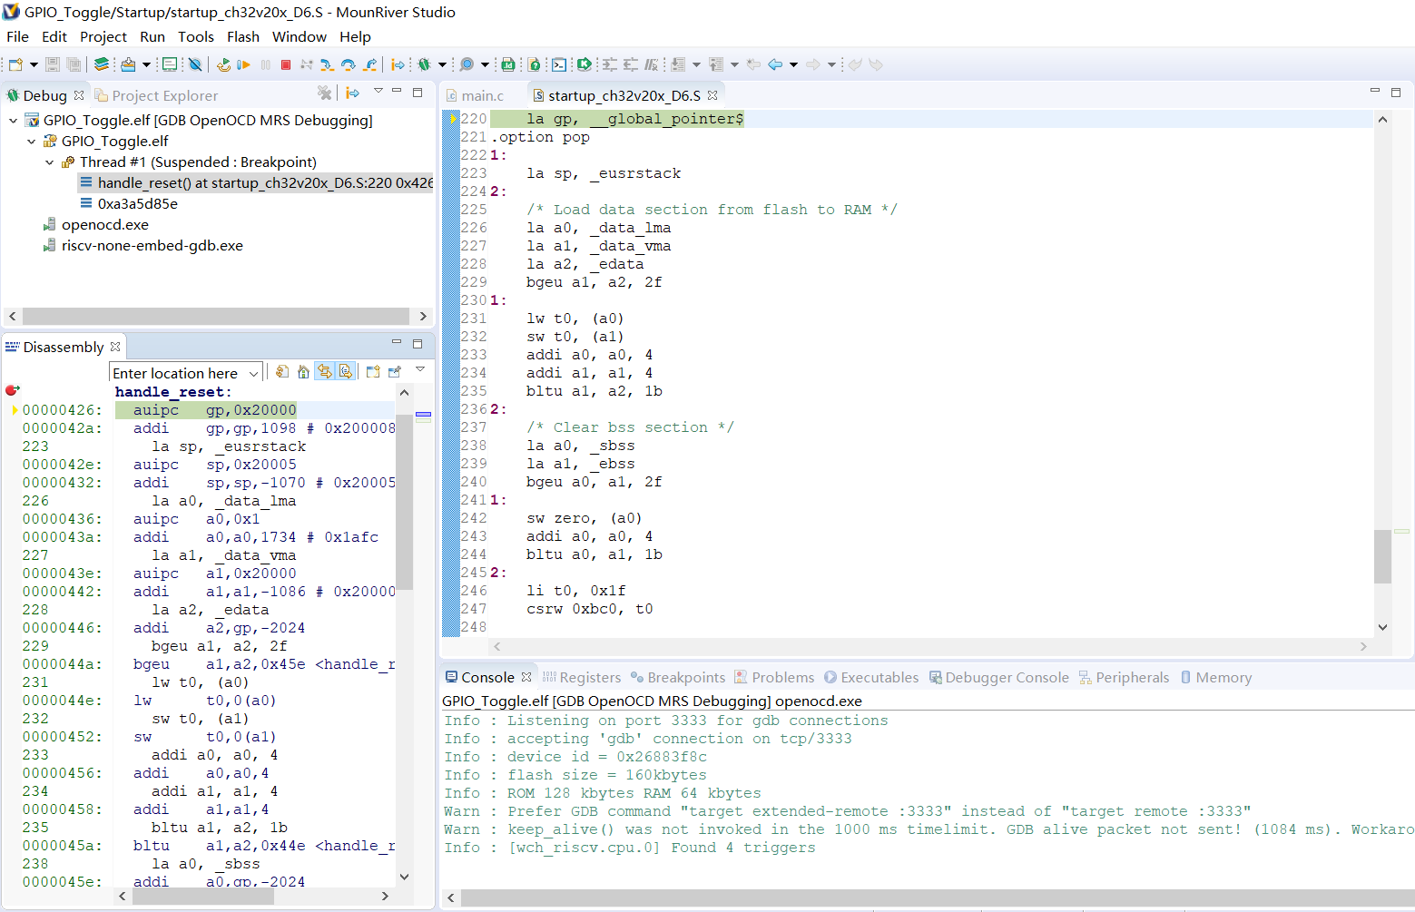Toggle Link with Active Debug Context
Viewport: 1415px width, 912px height.
(324, 371)
